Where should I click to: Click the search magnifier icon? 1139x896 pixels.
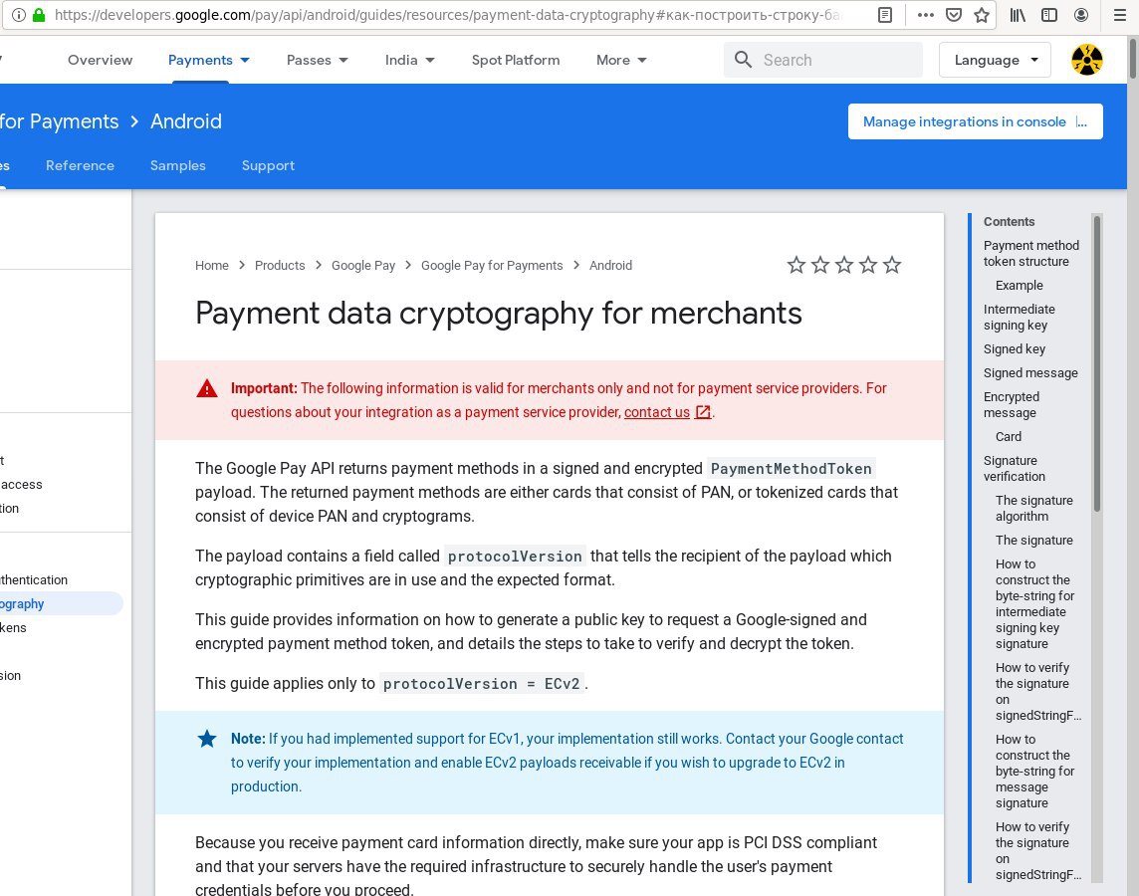(x=743, y=60)
